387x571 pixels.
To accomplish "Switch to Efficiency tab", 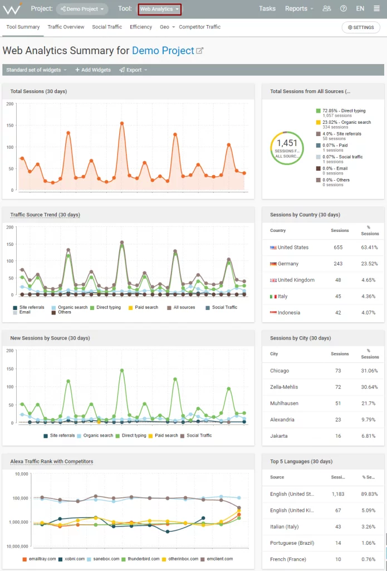I will [x=141, y=27].
